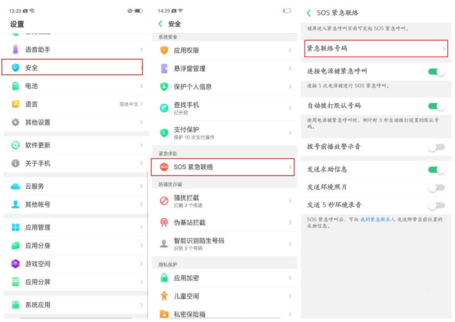Viewport: 455px width, 322px height.
Task: Tap the blue shield 安全 icon
Action: pos(16,67)
